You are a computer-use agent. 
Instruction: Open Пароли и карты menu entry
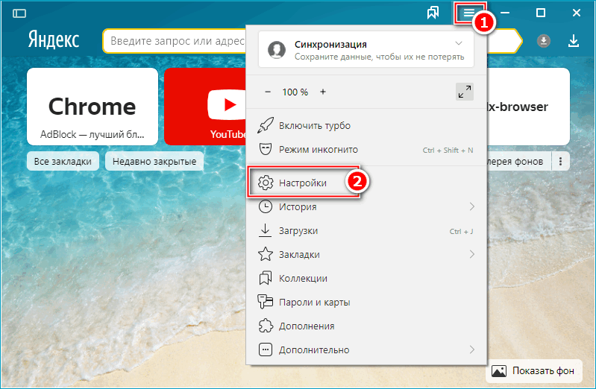coord(366,302)
